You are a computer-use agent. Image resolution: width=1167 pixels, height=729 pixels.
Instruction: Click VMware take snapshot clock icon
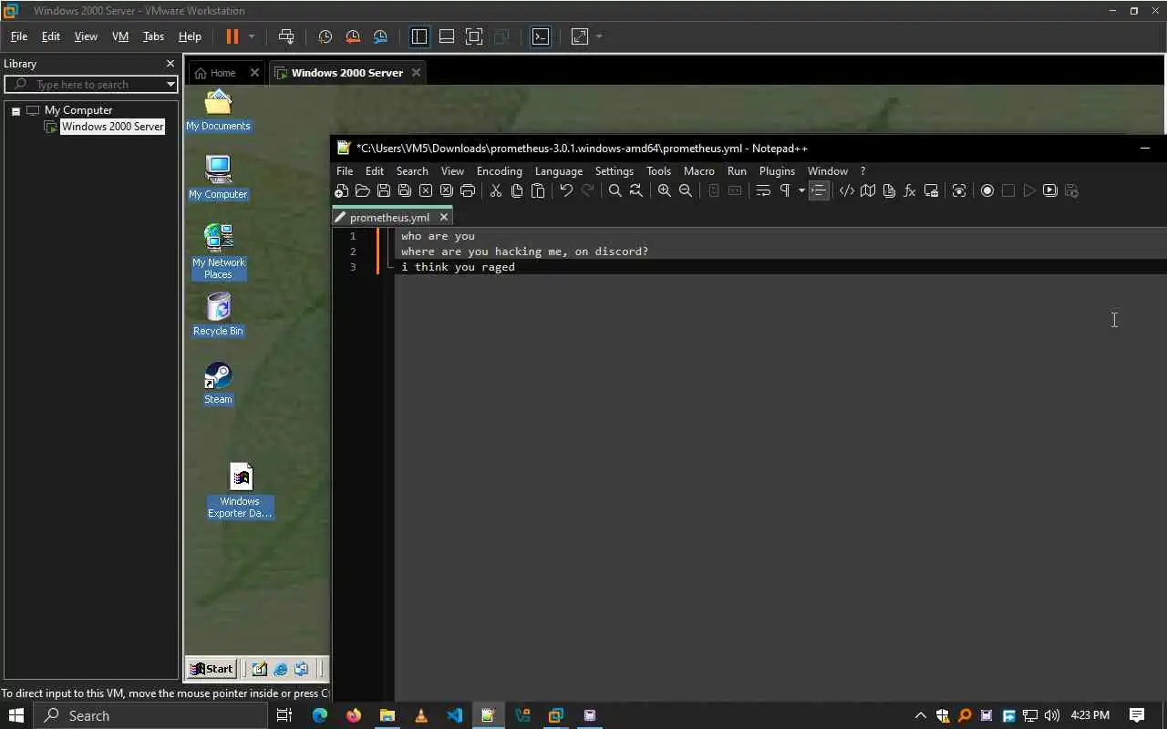[325, 36]
